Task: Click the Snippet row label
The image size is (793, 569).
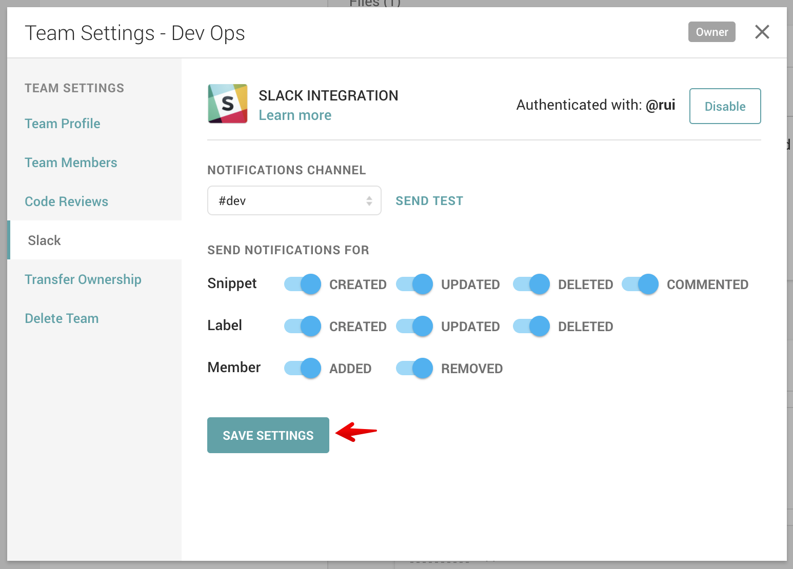Action: 232,284
